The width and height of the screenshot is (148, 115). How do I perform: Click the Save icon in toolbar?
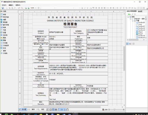pos(3,8)
